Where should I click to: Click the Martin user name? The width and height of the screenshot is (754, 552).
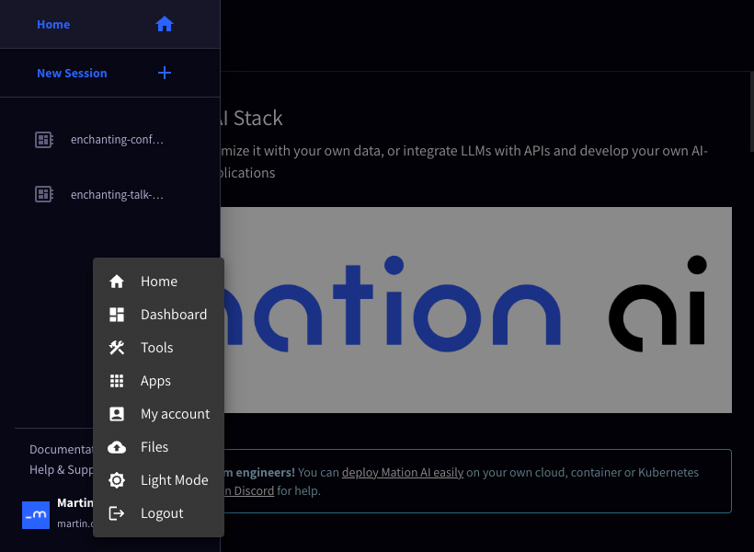[75, 503]
